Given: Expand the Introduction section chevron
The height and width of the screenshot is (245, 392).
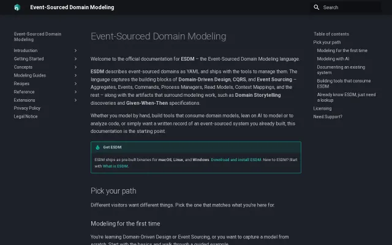Looking at the screenshot, I should (x=75, y=50).
